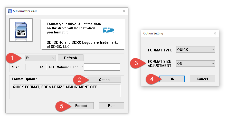Close the SDFormatter V4.0 window
Screen dimensions: 227x119
(124, 11)
